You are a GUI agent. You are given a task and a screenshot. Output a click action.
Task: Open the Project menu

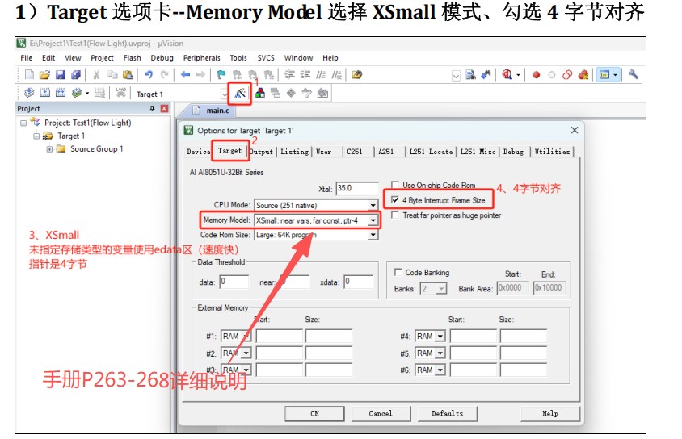point(102,58)
